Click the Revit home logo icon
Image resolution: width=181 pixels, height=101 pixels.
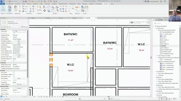[1, 1]
